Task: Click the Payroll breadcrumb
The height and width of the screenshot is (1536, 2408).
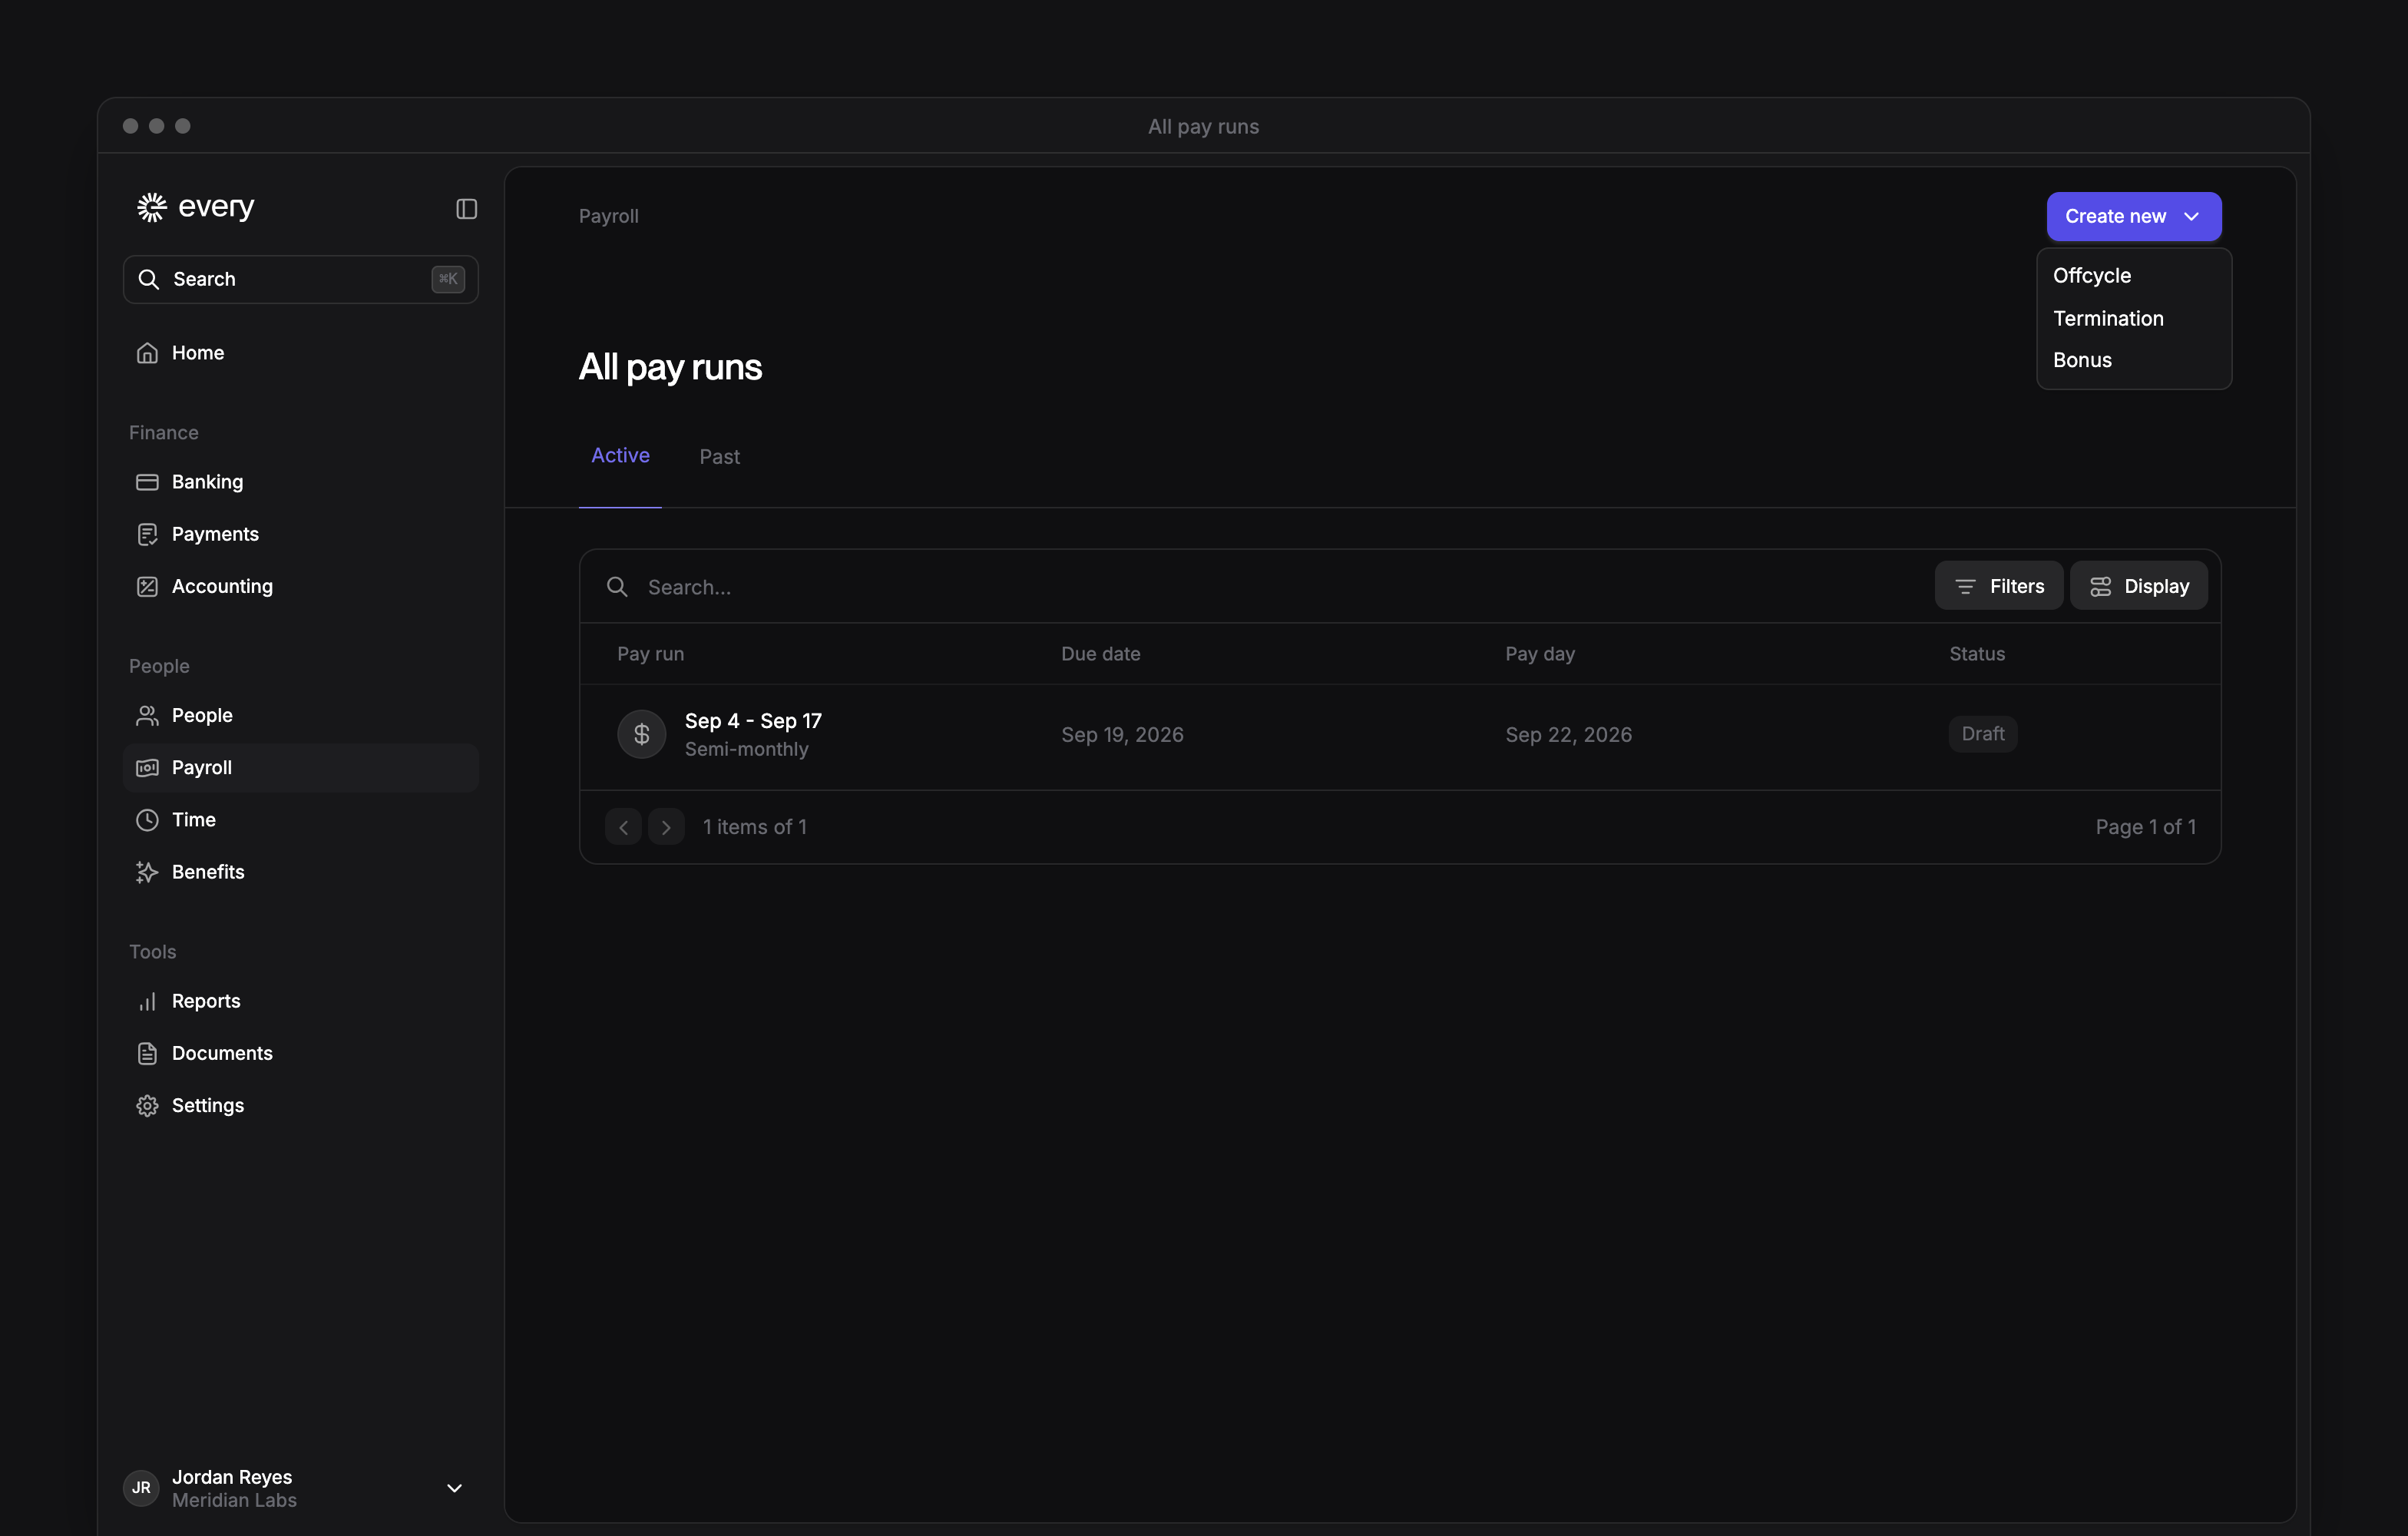Action: [x=608, y=216]
